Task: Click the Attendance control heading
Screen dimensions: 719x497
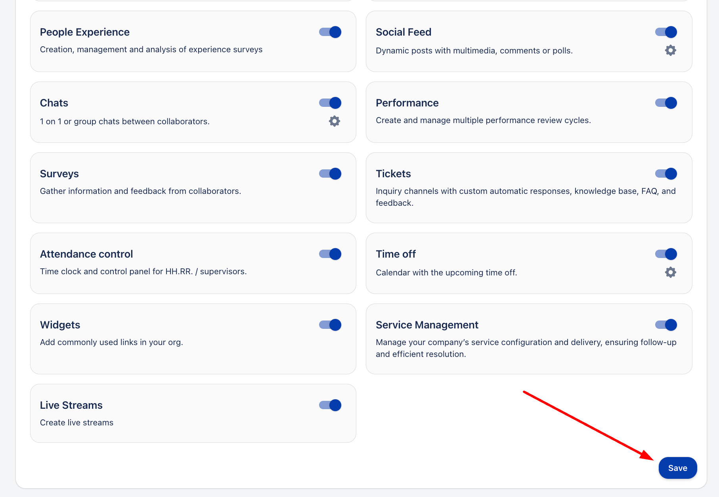Action: tap(86, 254)
